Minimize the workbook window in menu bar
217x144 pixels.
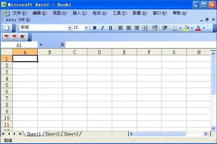201,20
